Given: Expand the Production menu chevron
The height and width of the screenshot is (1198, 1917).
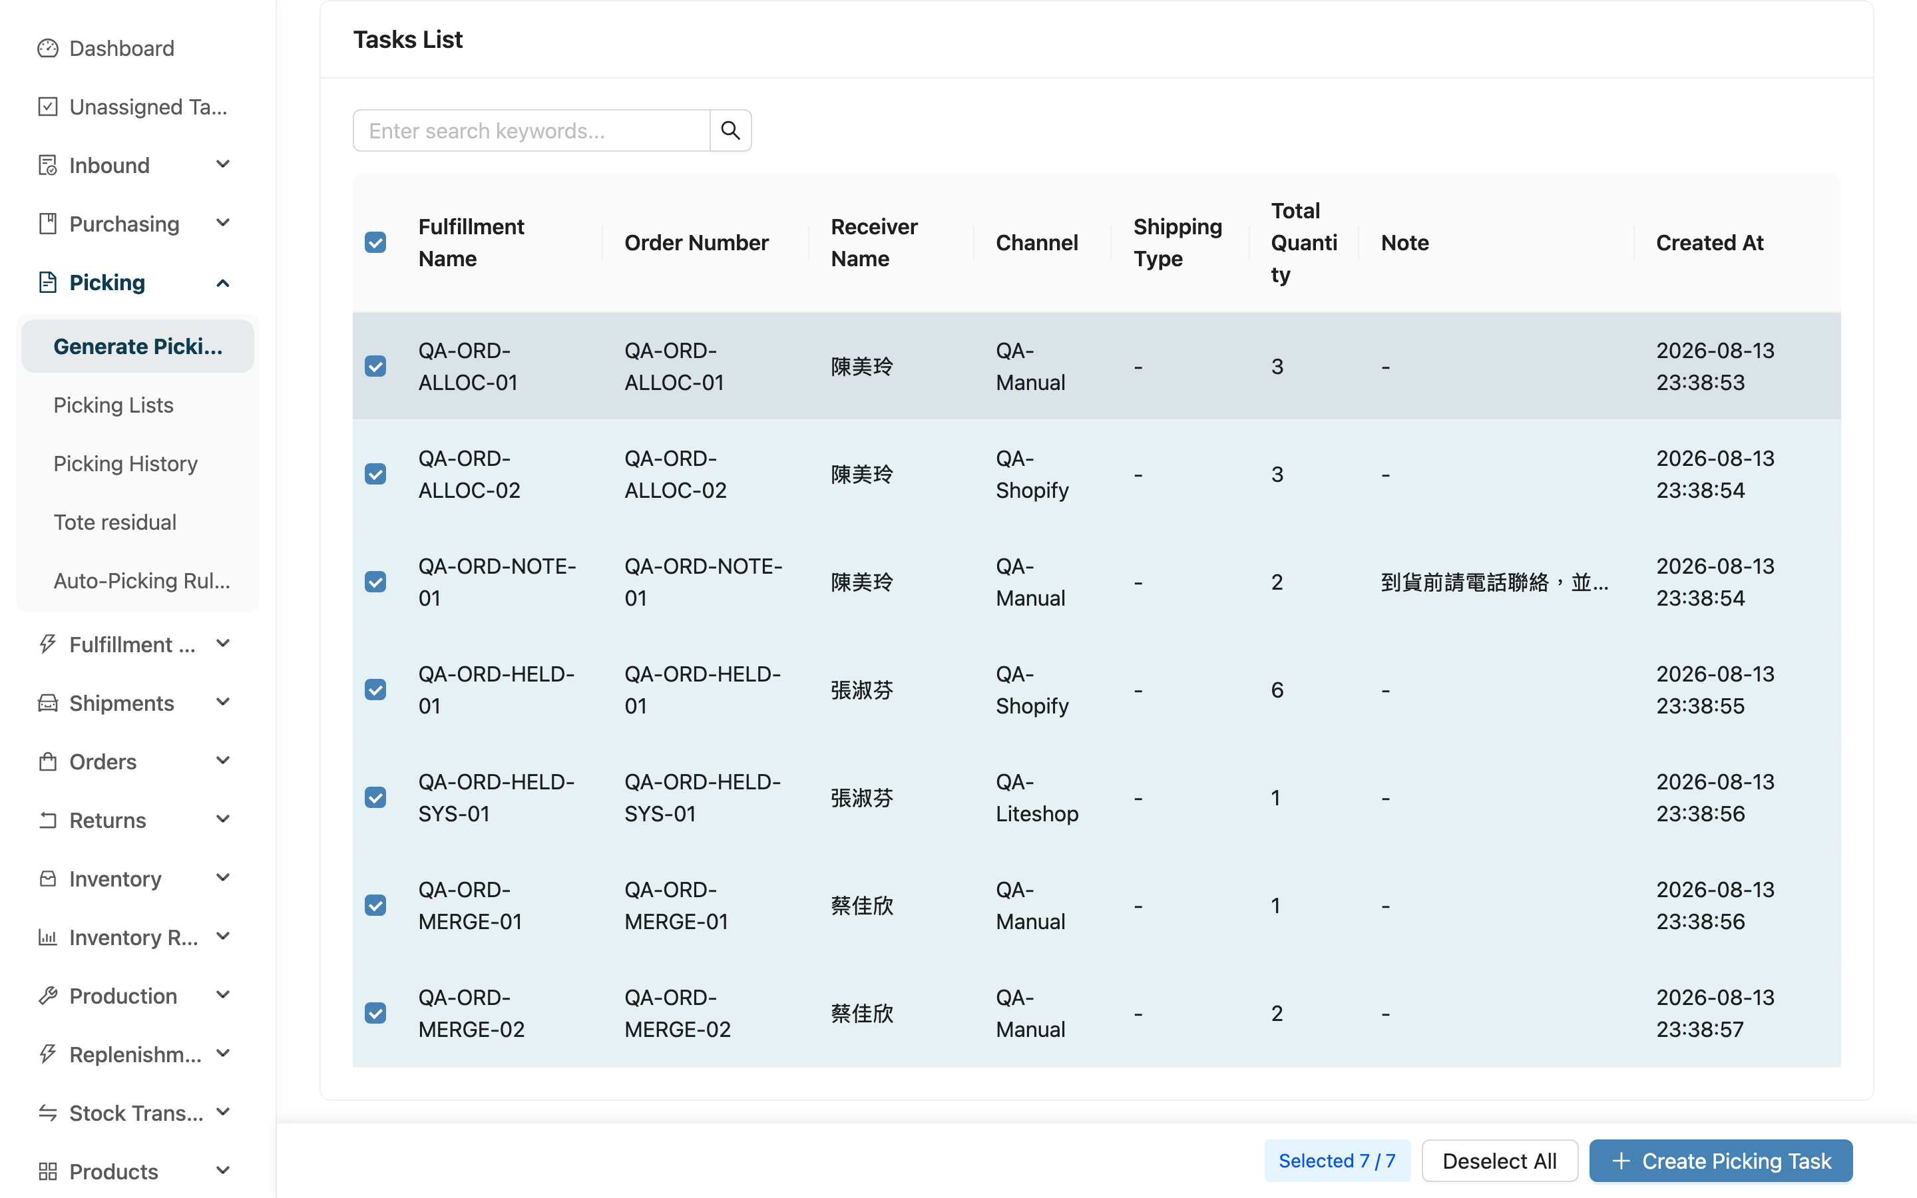Looking at the screenshot, I should [x=224, y=995].
